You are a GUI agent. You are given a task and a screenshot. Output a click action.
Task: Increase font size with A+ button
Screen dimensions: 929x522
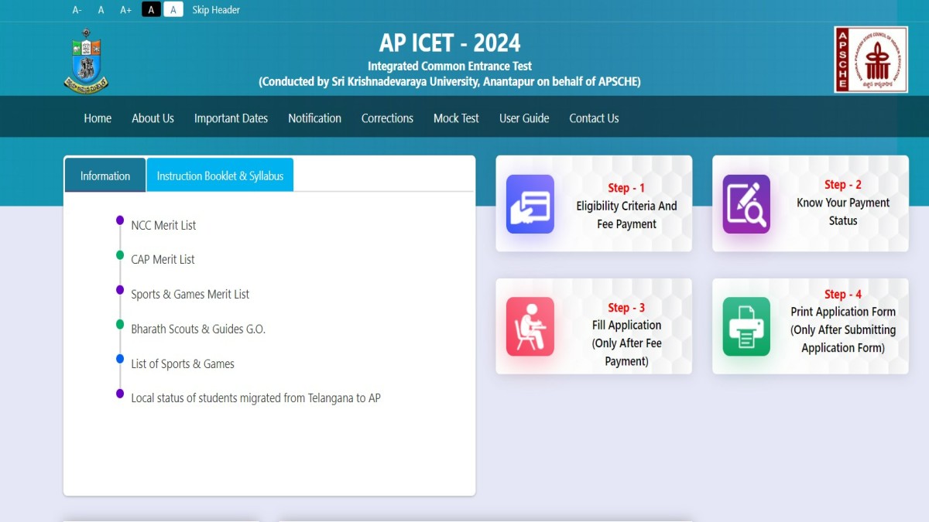point(125,10)
